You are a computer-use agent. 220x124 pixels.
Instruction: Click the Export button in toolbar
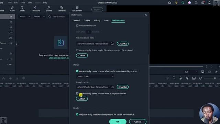(x=97, y=10)
